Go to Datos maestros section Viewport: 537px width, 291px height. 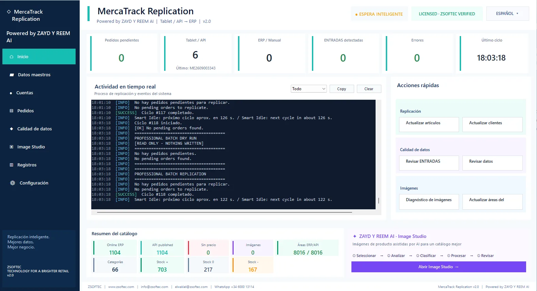[39, 75]
